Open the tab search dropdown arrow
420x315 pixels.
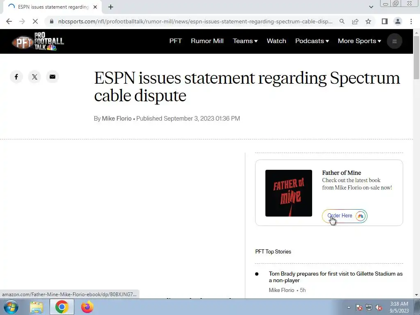(x=371, y=7)
